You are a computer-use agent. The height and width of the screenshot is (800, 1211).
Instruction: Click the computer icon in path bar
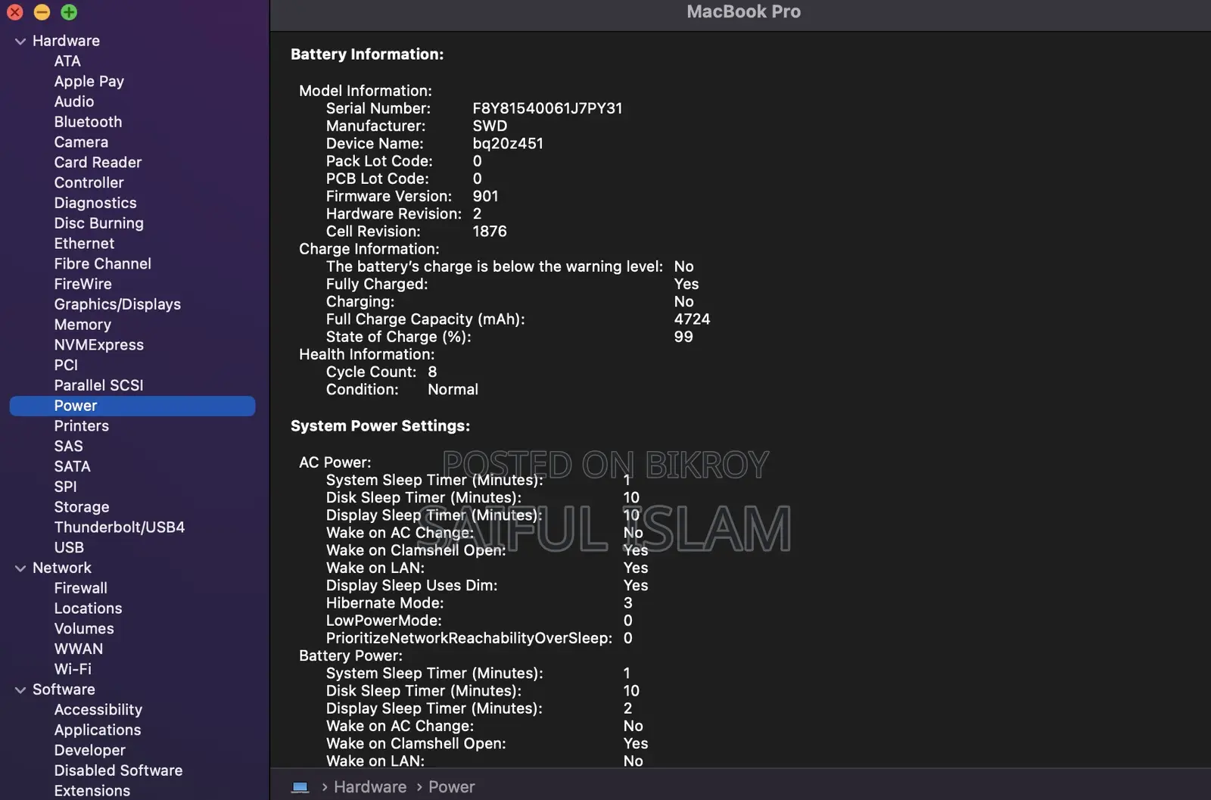coord(300,787)
